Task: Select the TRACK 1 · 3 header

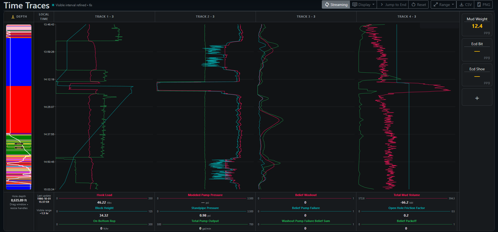Action: click(x=104, y=16)
